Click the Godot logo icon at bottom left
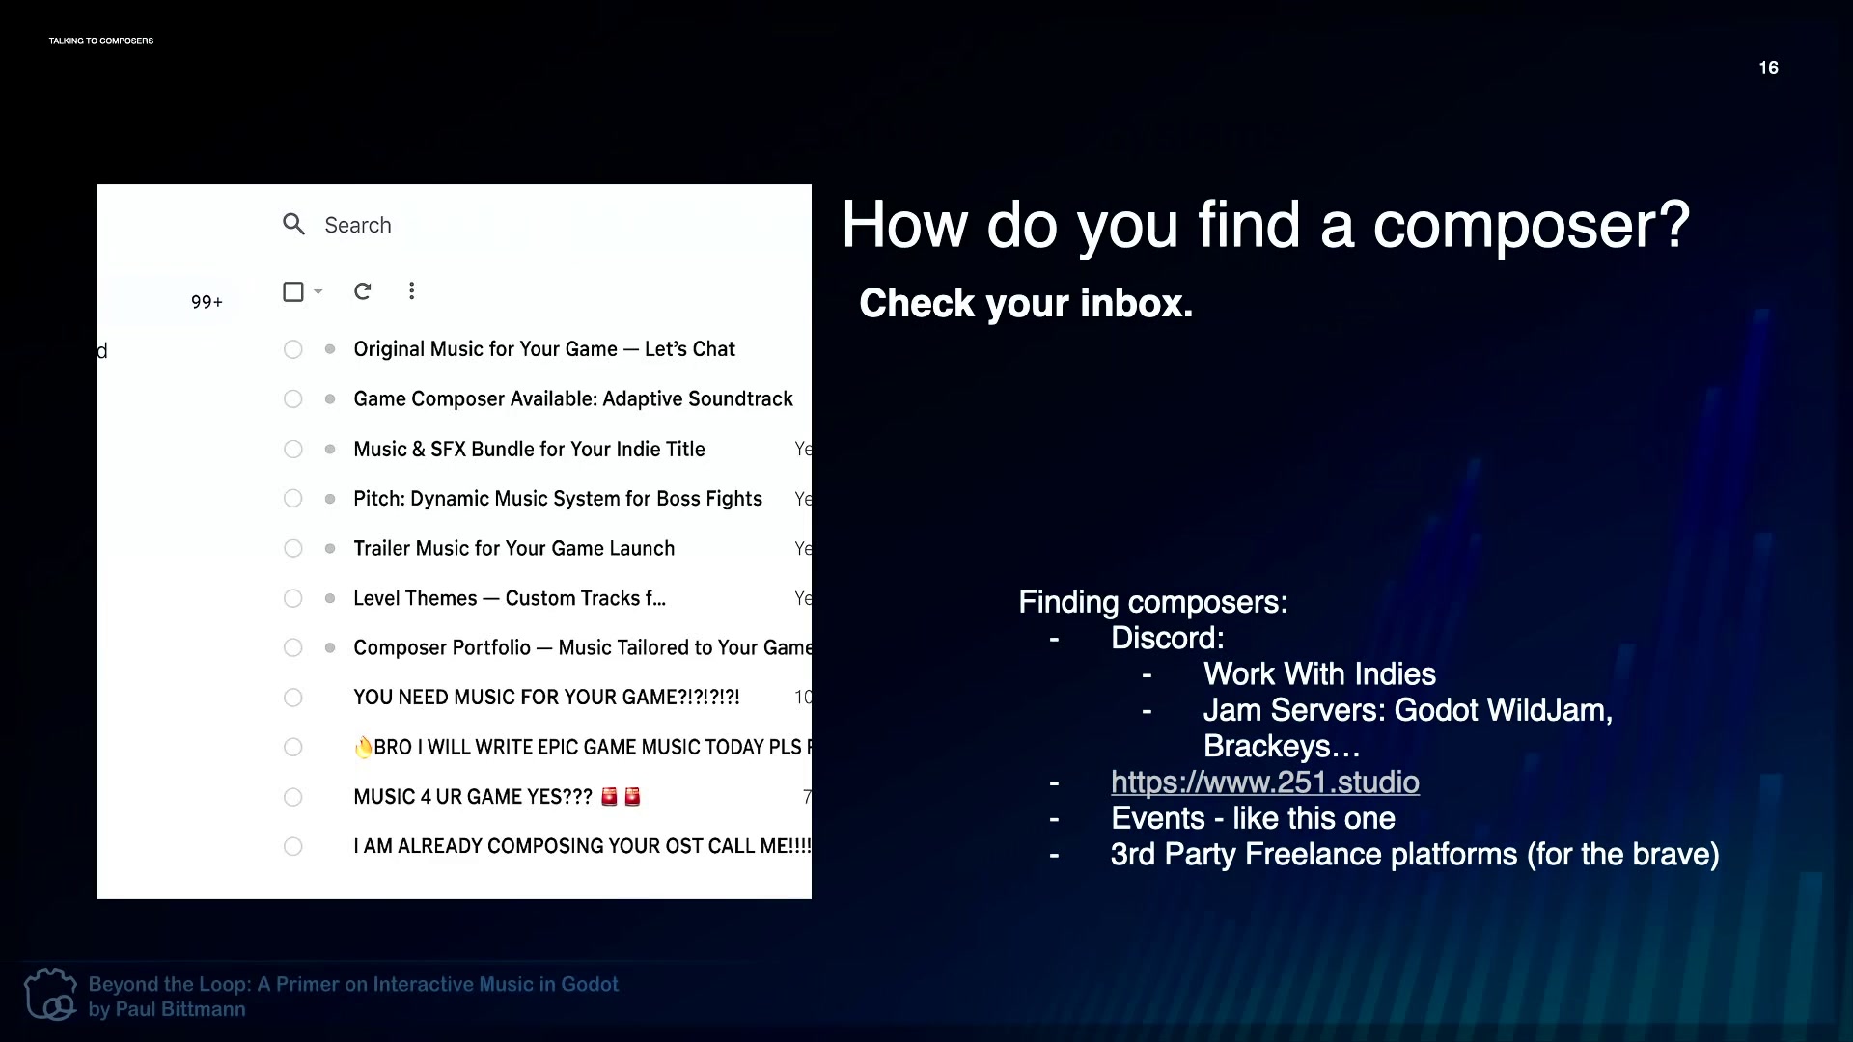1853x1042 pixels. 50,995
